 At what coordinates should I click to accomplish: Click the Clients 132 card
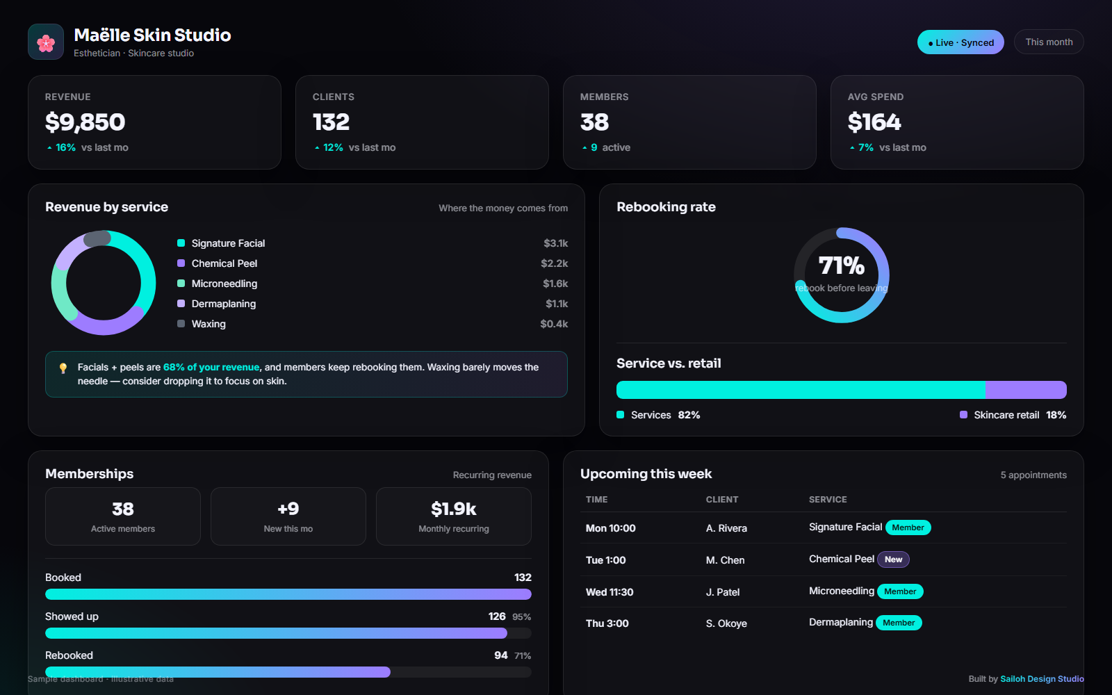[x=422, y=122]
